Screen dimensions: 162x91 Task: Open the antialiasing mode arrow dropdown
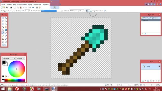89,11
